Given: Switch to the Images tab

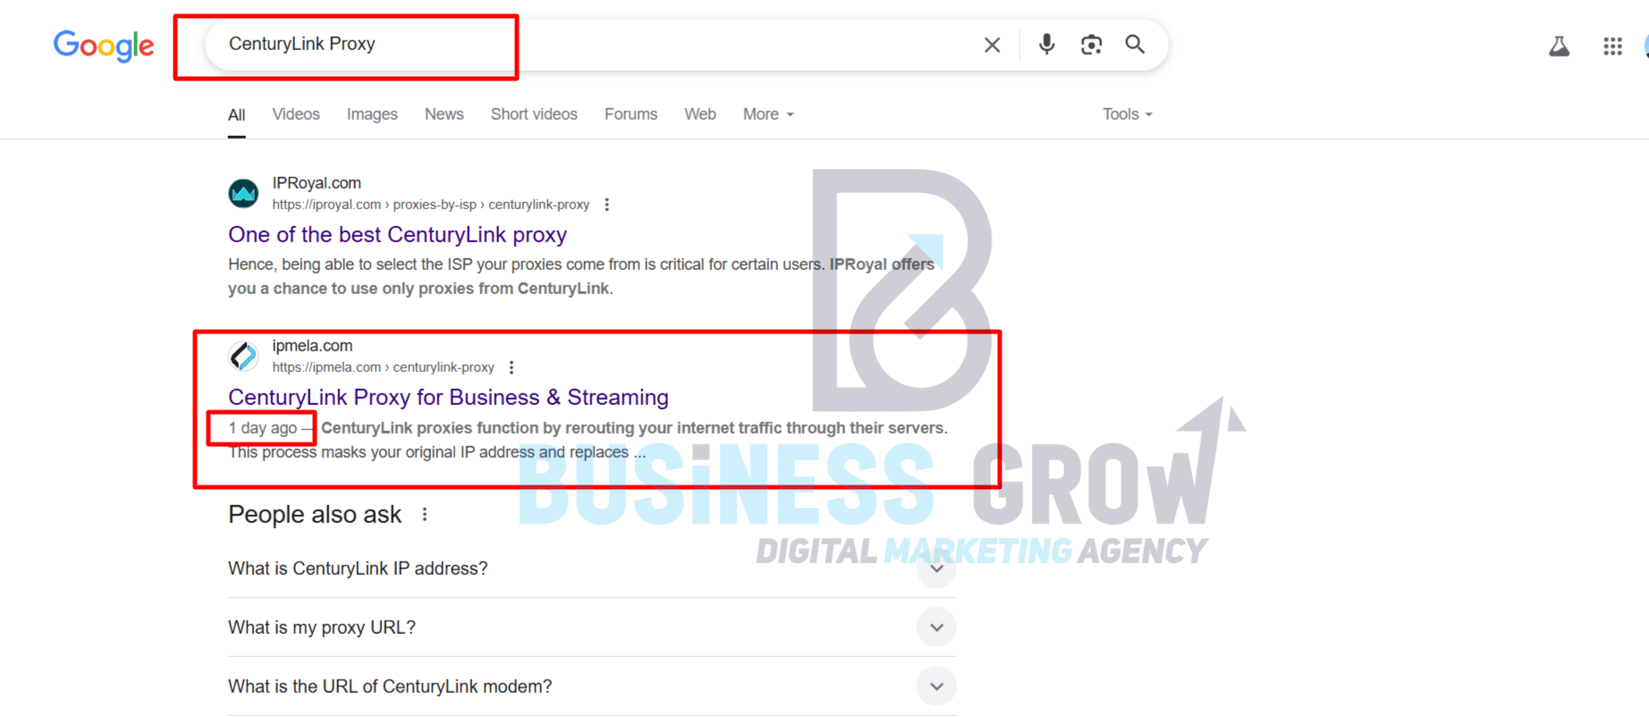Looking at the screenshot, I should [x=372, y=114].
